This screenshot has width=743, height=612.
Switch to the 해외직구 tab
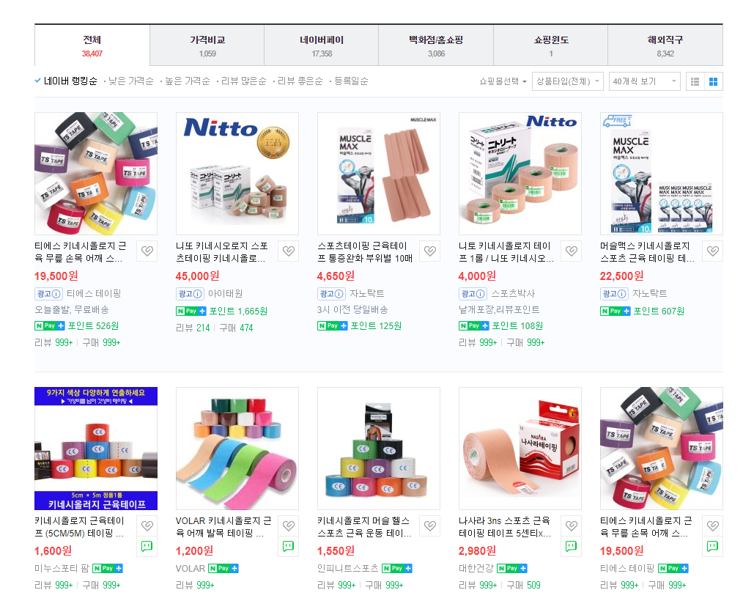tap(665, 45)
